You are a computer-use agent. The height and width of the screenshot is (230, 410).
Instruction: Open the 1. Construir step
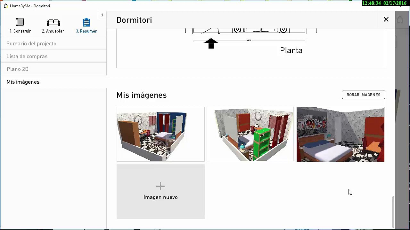[x=20, y=26]
